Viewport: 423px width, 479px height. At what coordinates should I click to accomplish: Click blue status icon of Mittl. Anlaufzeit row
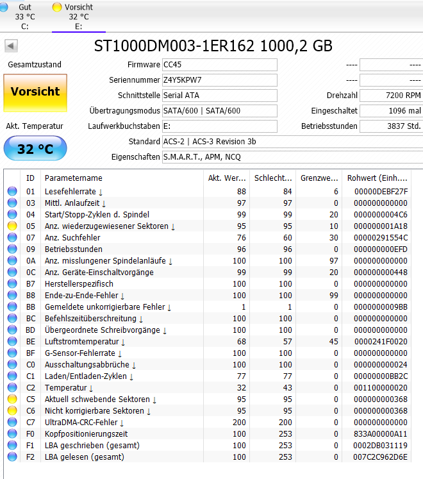coord(12,203)
